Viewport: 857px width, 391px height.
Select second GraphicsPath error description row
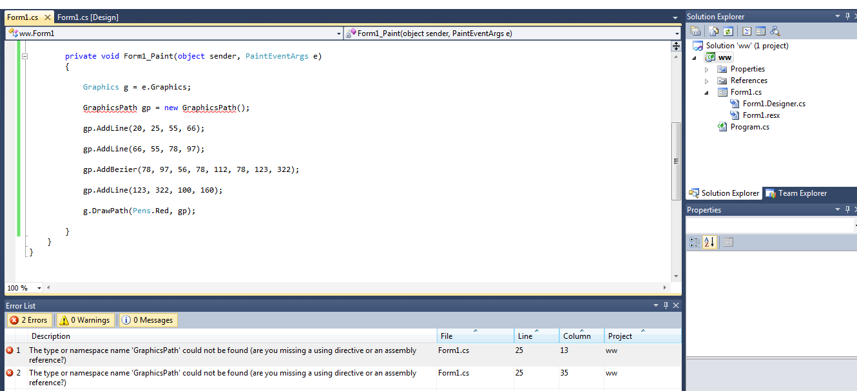click(222, 377)
